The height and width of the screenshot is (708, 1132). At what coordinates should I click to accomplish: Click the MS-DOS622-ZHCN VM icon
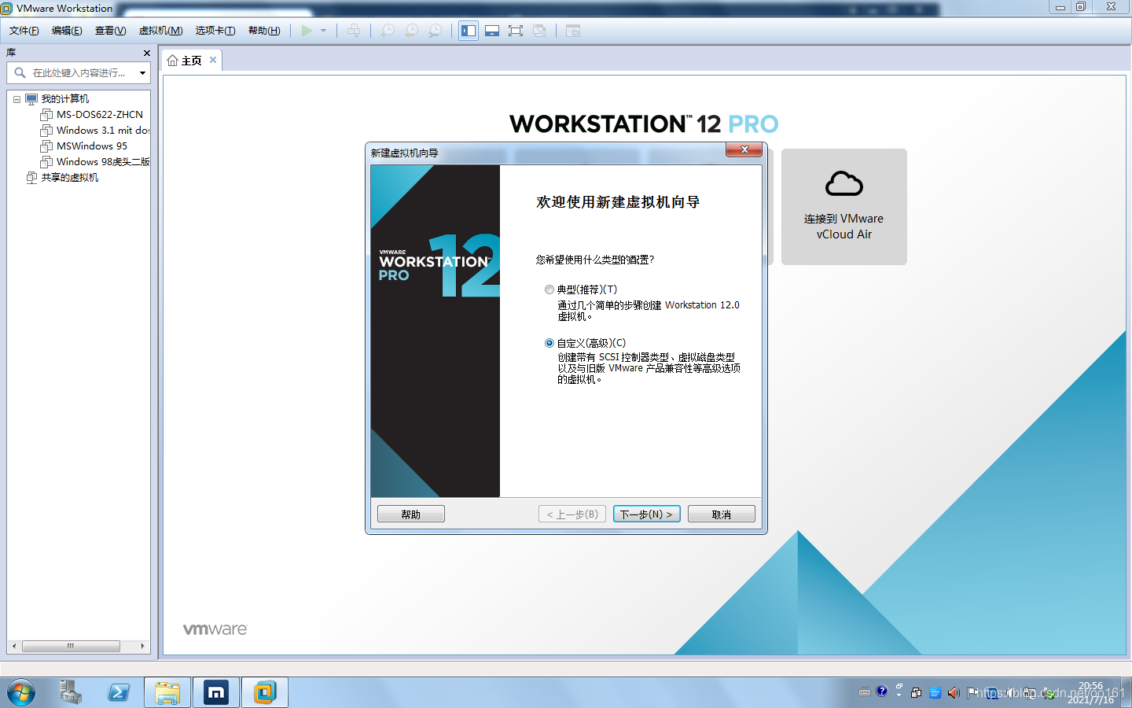46,115
